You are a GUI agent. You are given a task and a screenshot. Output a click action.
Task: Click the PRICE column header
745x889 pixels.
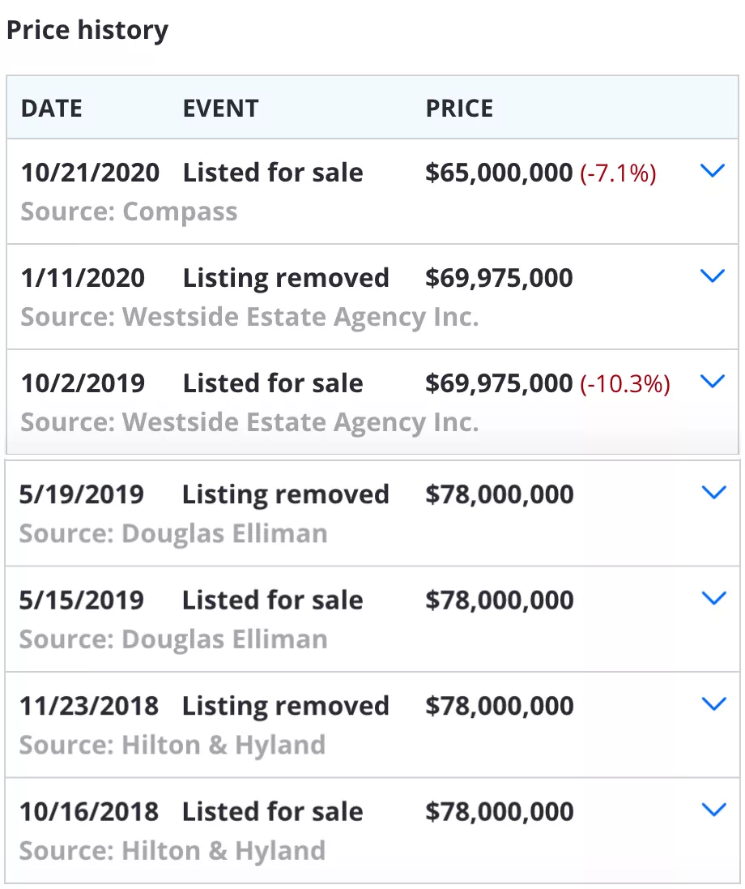pos(459,109)
